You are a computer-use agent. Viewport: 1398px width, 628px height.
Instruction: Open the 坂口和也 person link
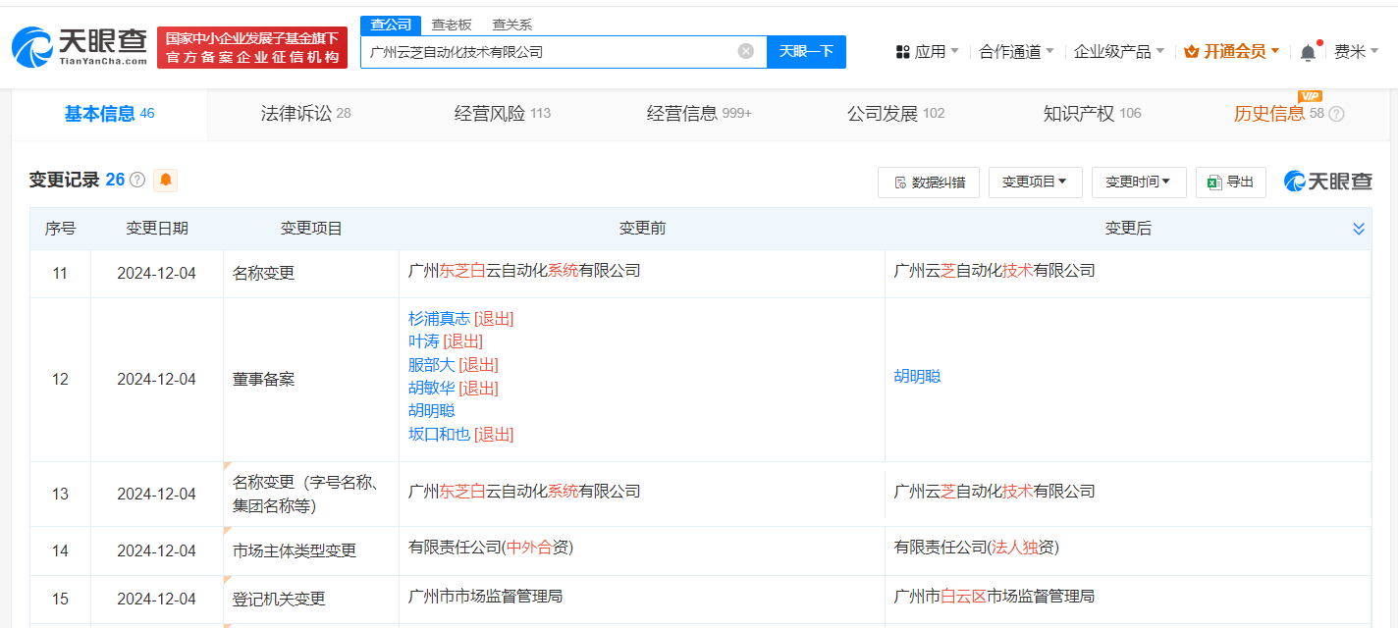439,435
